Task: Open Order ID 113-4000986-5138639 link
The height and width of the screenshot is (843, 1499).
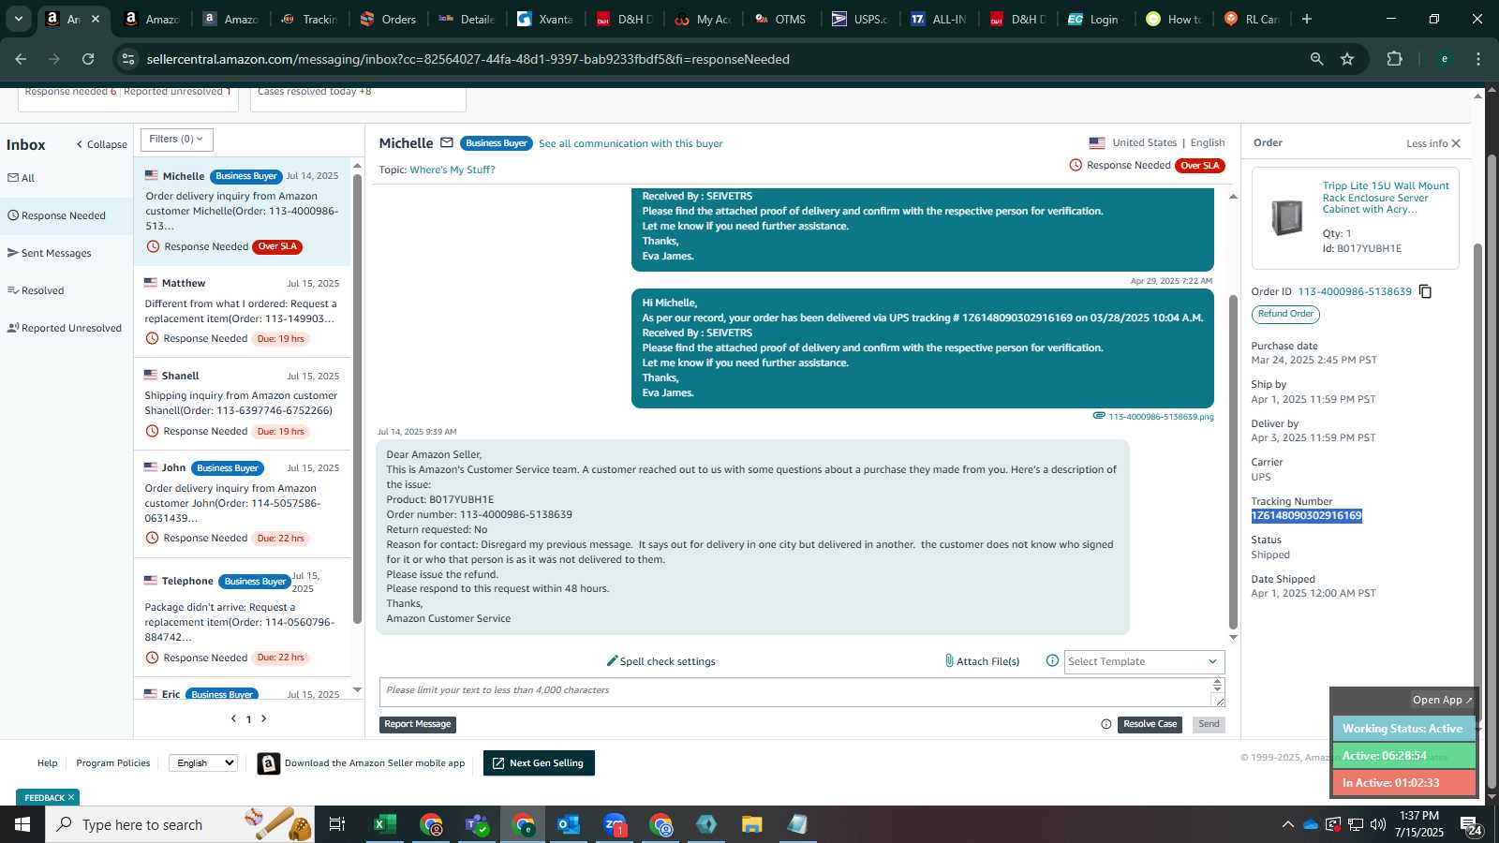Action: pos(1355,291)
